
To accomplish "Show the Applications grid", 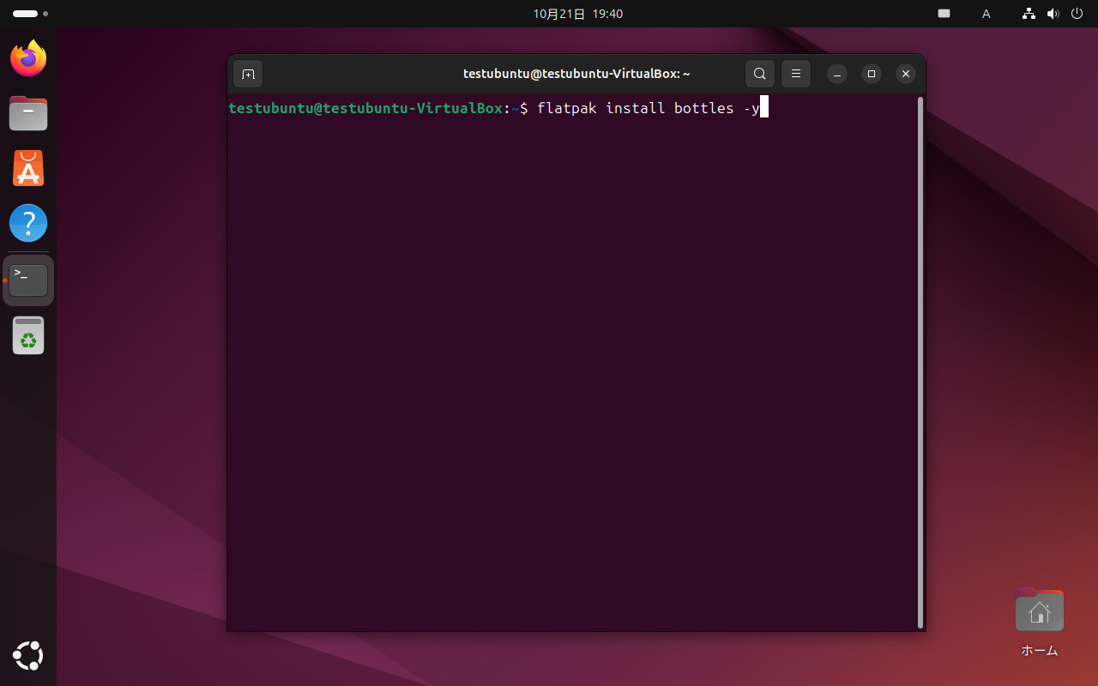I will coord(27,656).
